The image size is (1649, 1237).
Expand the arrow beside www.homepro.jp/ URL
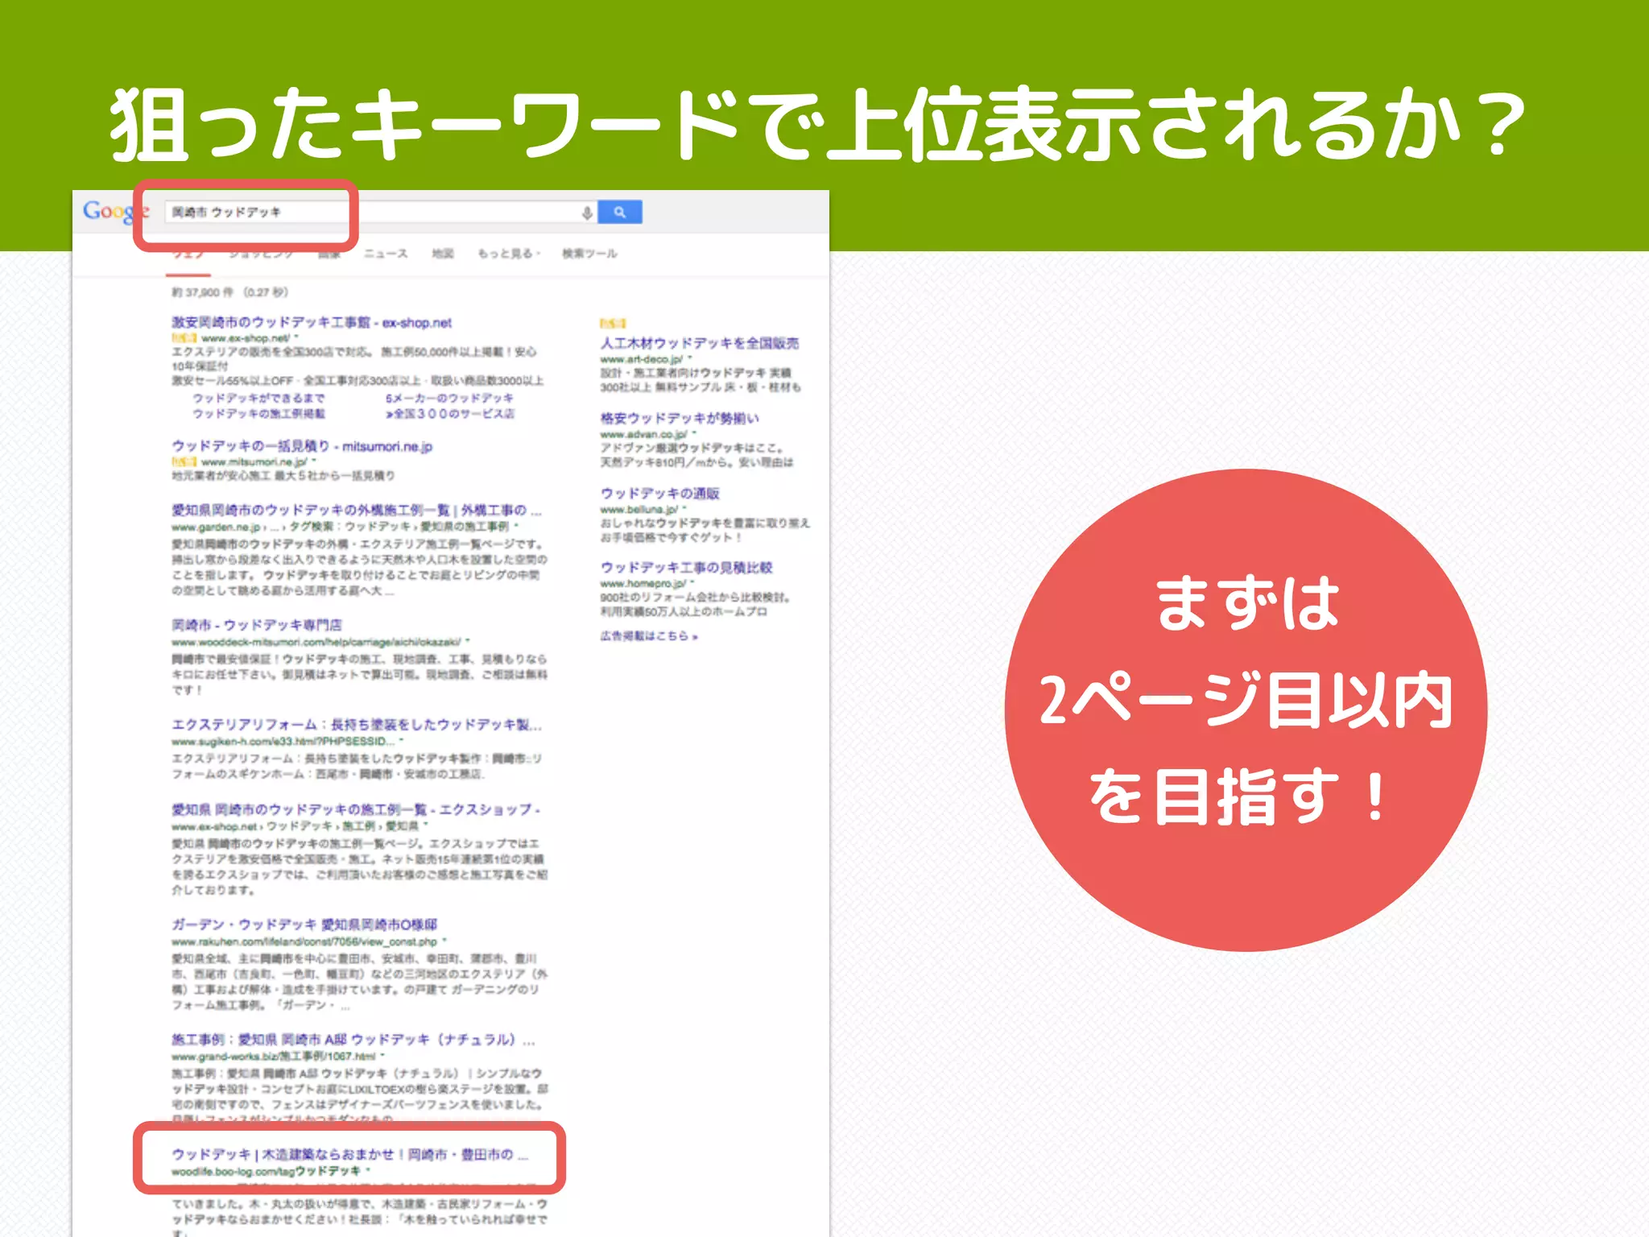[692, 583]
